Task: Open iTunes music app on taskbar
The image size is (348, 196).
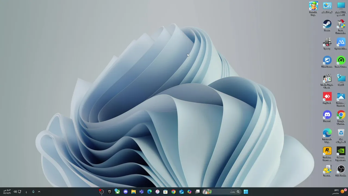Action: click(157, 192)
